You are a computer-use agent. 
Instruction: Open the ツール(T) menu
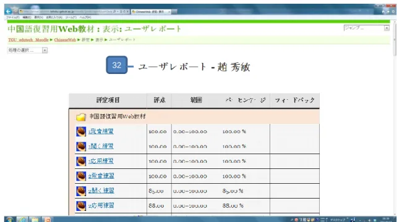[x=71, y=17]
